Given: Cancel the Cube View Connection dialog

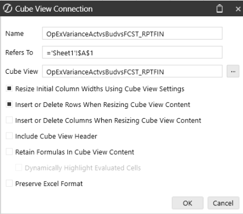Looking at the screenshot, I should (x=223, y=203).
